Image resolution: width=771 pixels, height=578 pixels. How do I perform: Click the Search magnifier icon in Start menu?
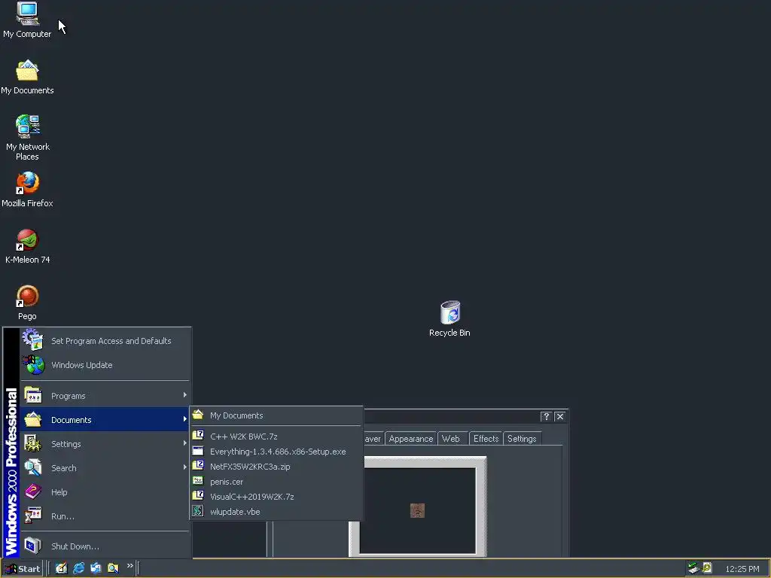(x=33, y=467)
